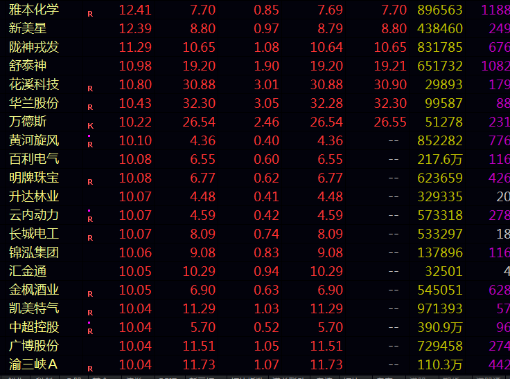Click the volume value 137896
The width and height of the screenshot is (510, 379).
click(x=440, y=252)
